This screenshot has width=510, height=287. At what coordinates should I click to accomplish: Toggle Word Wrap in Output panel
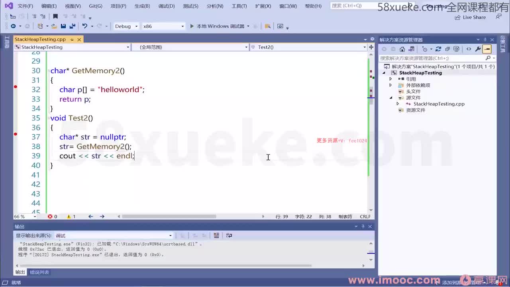[229, 236]
